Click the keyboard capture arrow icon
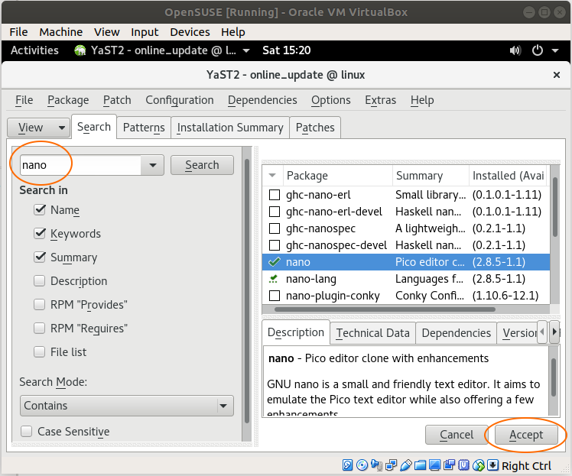The height and width of the screenshot is (476, 572). [492, 465]
